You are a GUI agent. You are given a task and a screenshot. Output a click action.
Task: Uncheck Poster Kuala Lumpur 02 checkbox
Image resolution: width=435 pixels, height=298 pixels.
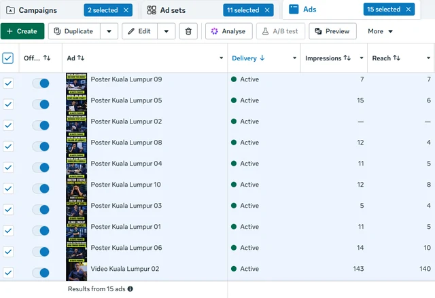[x=8, y=125]
